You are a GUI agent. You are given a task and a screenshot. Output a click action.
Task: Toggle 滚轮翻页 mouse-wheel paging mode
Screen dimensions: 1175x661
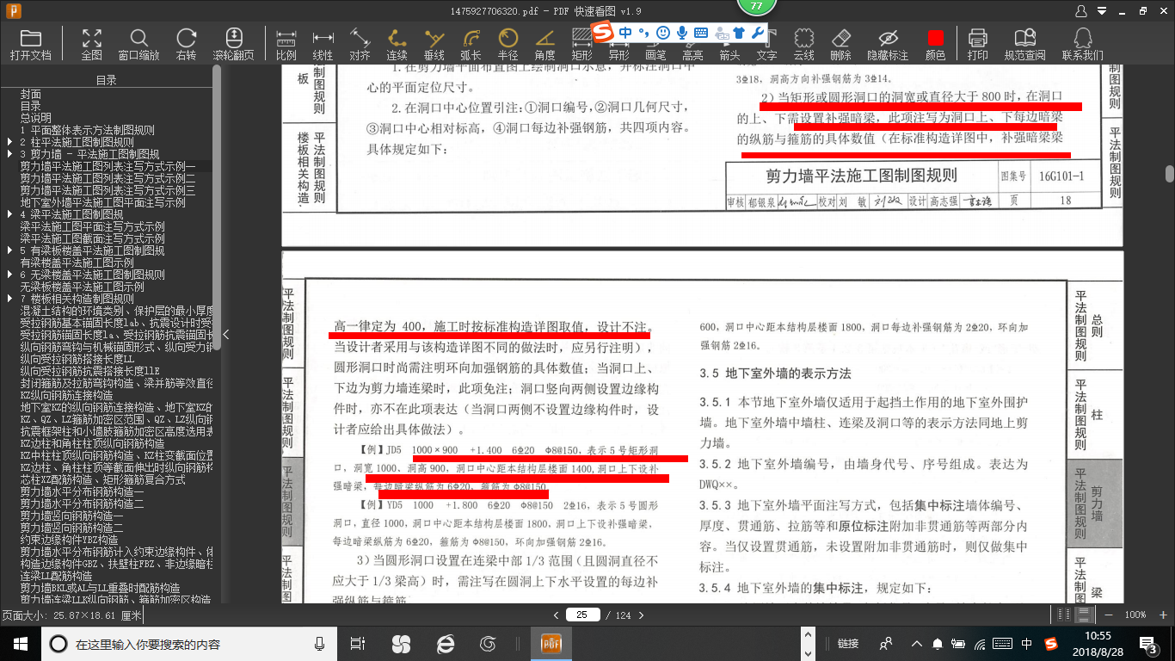tap(234, 44)
